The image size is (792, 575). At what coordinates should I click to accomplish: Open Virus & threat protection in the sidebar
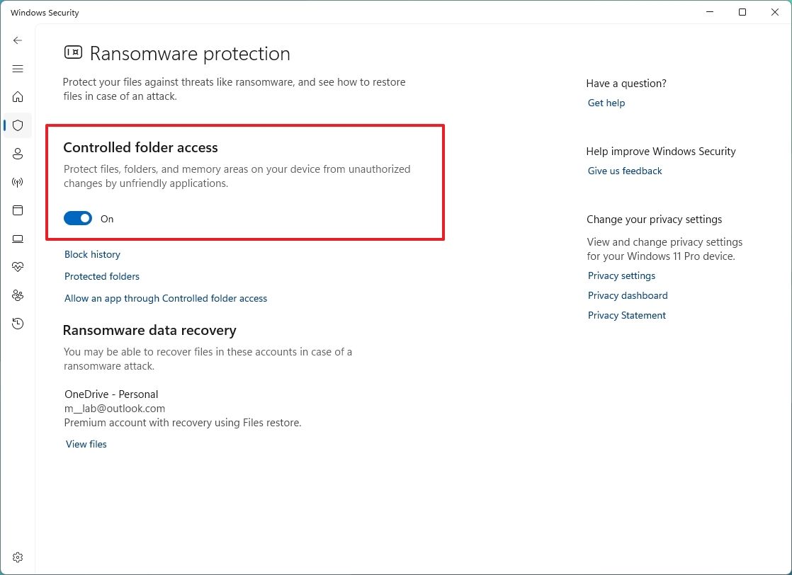click(18, 125)
